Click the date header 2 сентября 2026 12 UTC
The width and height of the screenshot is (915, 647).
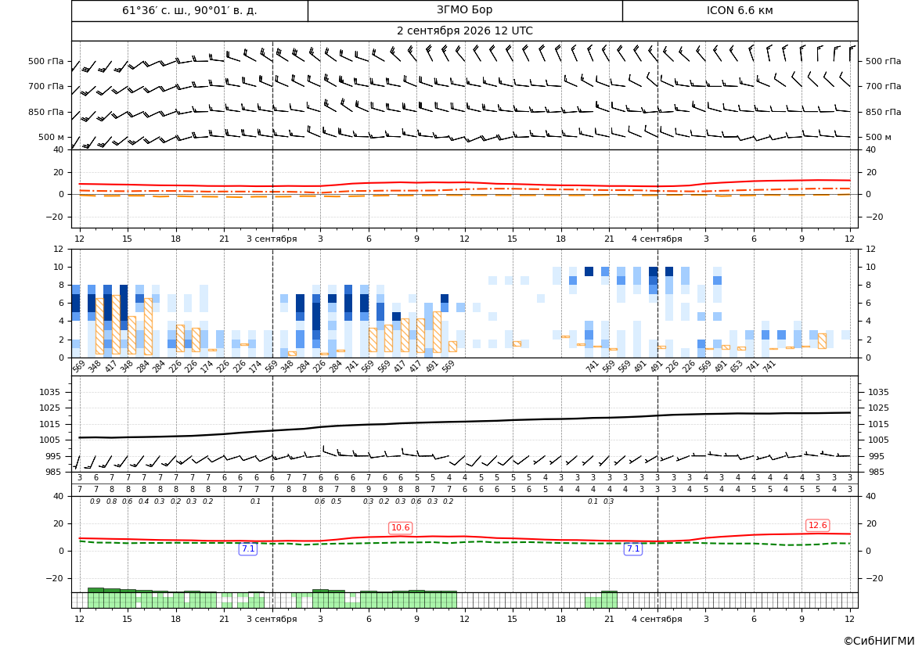pos(464,31)
